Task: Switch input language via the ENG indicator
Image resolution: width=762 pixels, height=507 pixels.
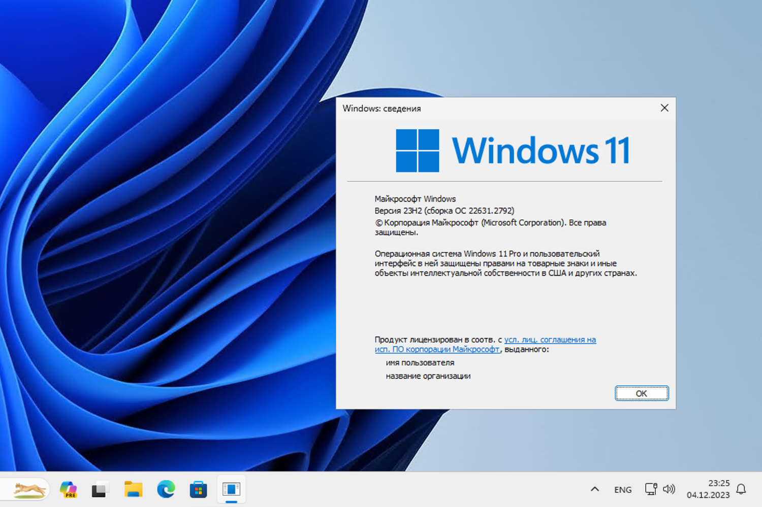Action: pyautogui.click(x=622, y=489)
